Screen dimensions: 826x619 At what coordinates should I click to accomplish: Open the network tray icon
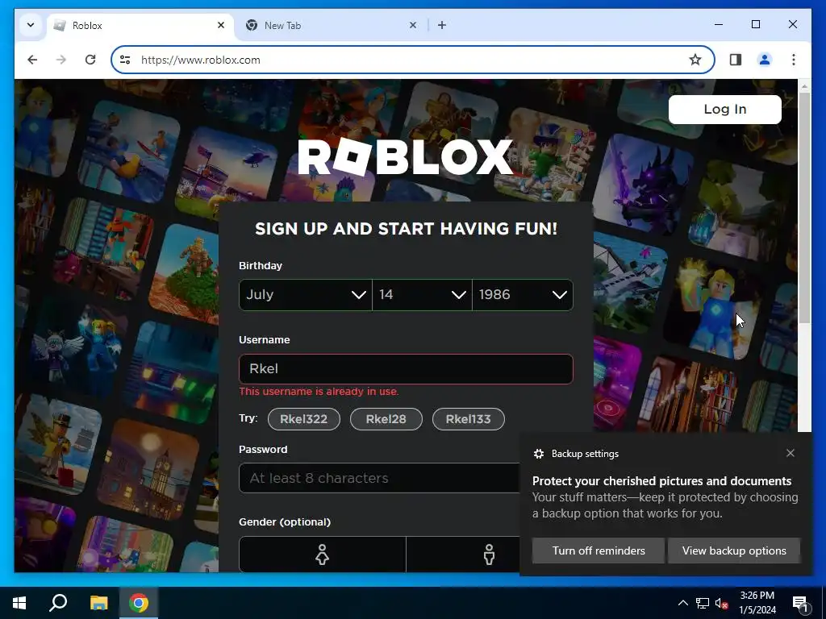pyautogui.click(x=703, y=603)
